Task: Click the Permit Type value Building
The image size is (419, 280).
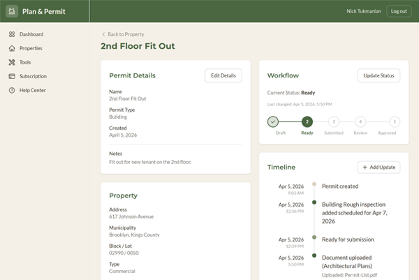Action: point(118,117)
